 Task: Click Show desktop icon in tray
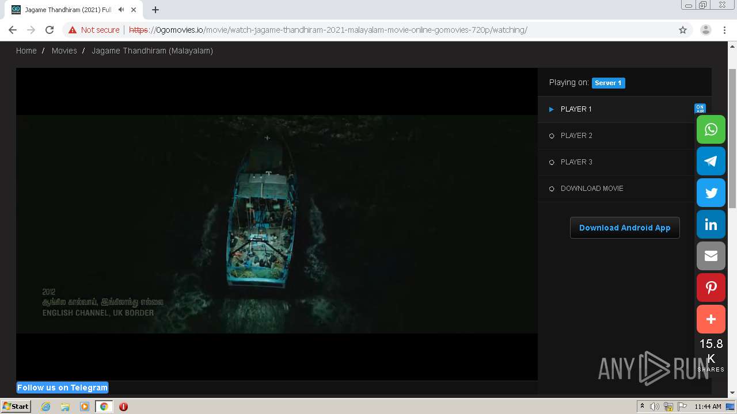tap(730, 407)
